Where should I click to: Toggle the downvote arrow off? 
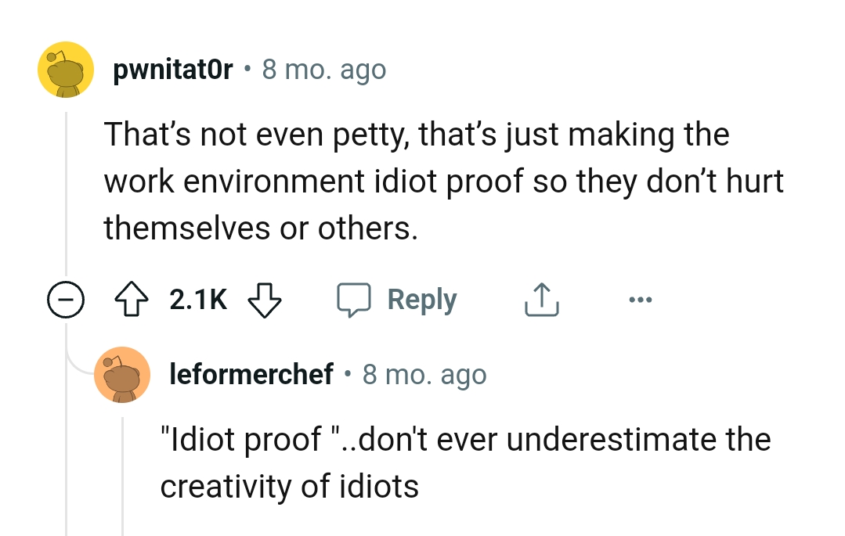(265, 301)
